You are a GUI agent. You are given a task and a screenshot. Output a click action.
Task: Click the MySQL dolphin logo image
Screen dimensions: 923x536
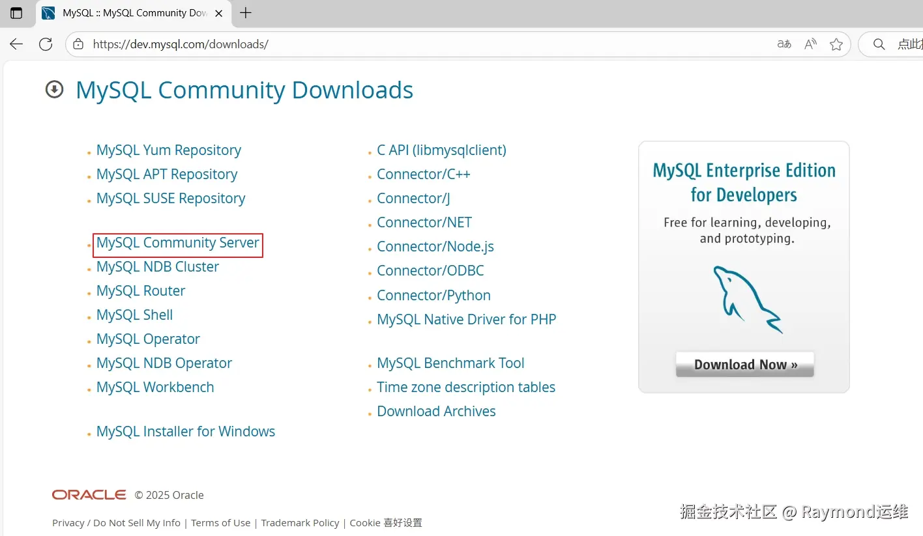(747, 299)
